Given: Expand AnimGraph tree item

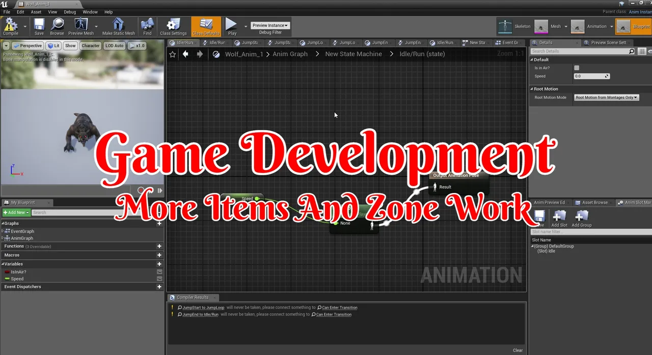Looking at the screenshot, I should coord(3,238).
